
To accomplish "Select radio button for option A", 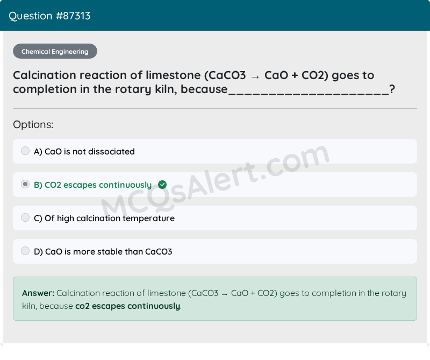I will click(x=25, y=151).
